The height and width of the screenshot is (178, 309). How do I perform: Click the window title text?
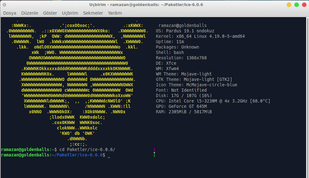(146, 5)
